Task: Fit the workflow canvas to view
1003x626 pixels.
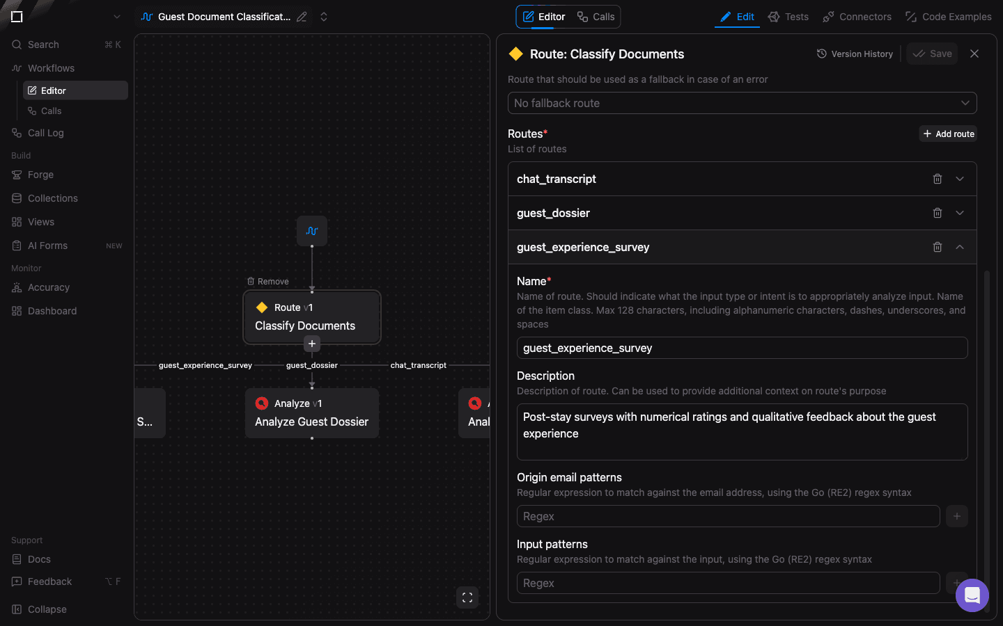Action: pyautogui.click(x=467, y=597)
